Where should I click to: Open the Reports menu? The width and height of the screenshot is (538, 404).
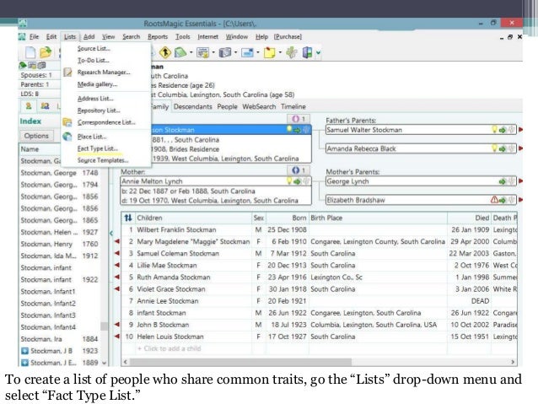[158, 37]
